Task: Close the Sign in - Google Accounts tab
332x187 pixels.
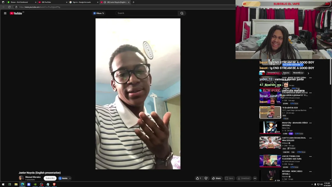Action: (98, 2)
